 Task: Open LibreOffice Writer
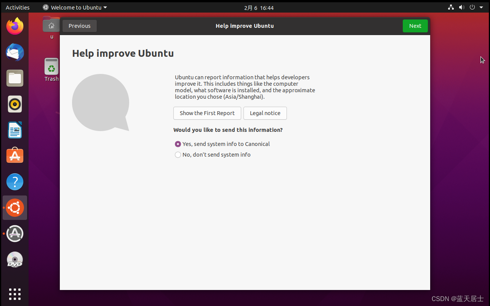coord(14,130)
